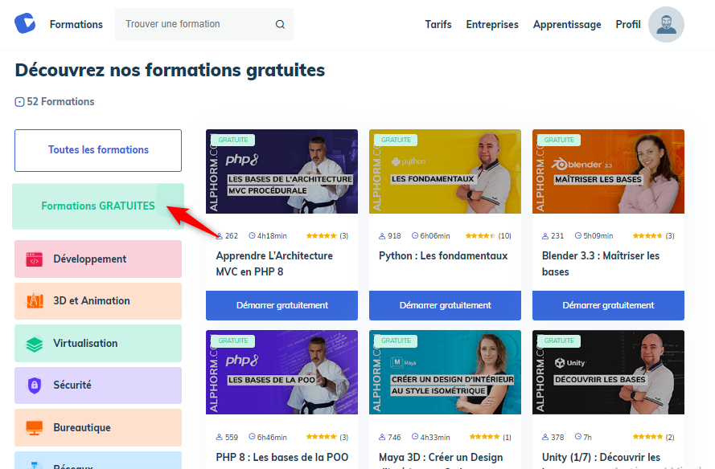This screenshot has height=469, width=715.
Task: Focus the Trouver une formation search field
Action: click(204, 24)
